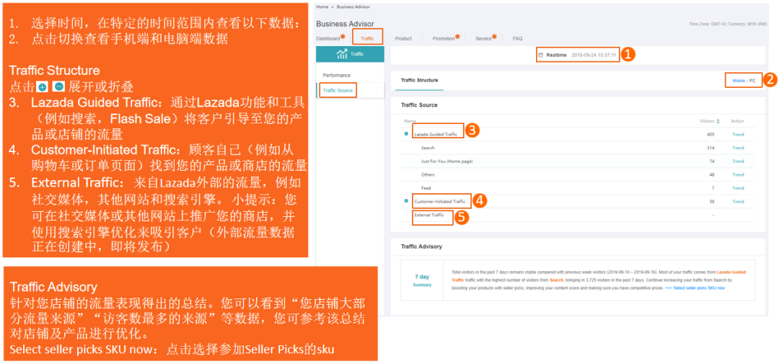Collapse the Lazada Guided Traffic row
779x364 pixels.
point(406,134)
